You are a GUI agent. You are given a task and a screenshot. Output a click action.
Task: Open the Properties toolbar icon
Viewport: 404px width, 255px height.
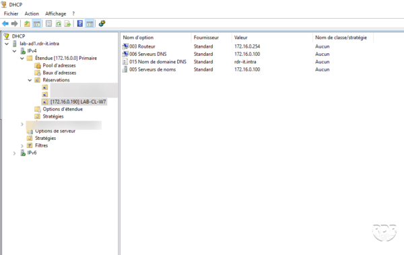(48, 24)
